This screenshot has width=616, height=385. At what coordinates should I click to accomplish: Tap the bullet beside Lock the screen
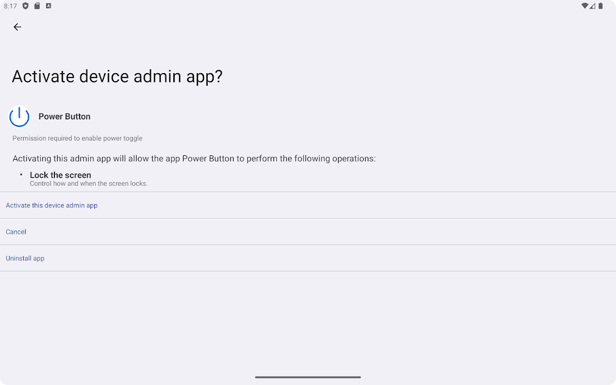click(x=21, y=174)
